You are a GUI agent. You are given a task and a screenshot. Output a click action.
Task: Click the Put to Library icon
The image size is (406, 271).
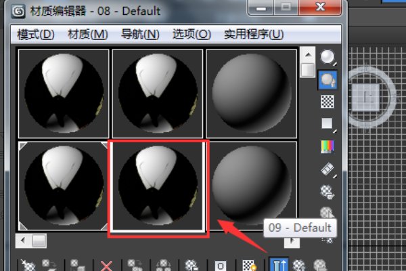point(192,265)
